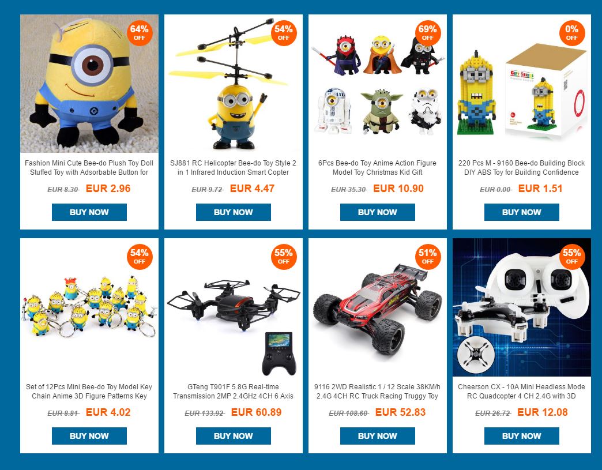The height and width of the screenshot is (470, 602).
Task: Buy the Cheerson CX-10A quadcopter now
Action: [522, 436]
